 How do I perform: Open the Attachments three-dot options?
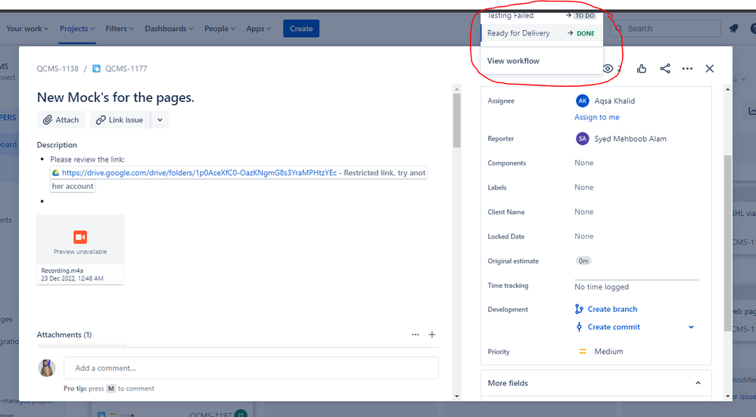[415, 334]
